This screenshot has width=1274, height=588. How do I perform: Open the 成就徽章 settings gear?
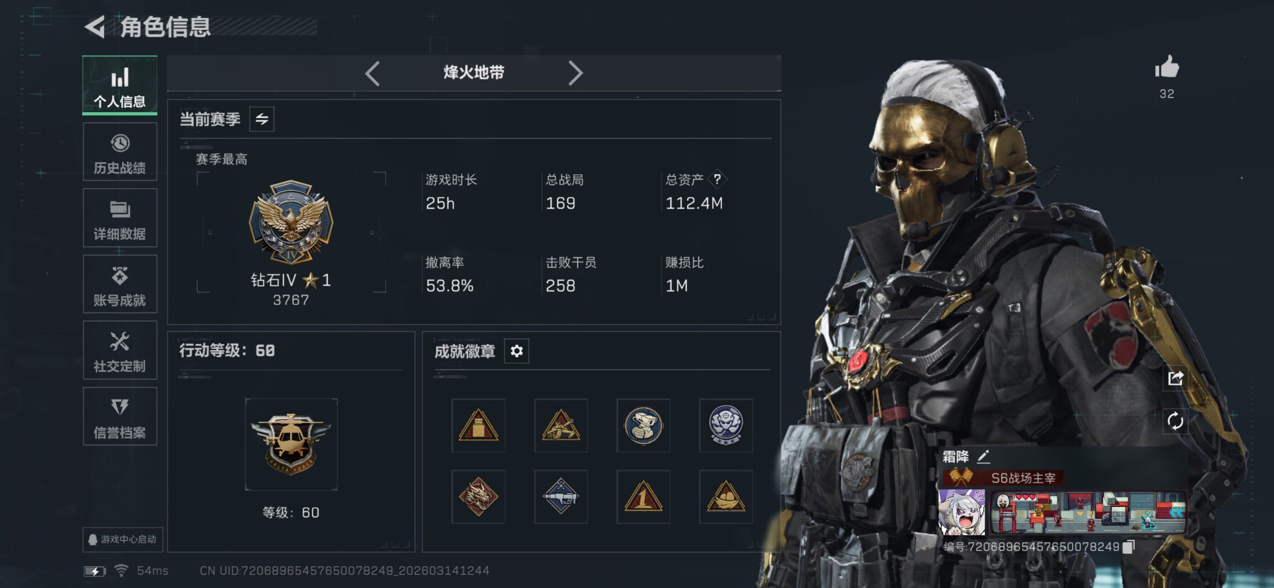click(x=516, y=351)
